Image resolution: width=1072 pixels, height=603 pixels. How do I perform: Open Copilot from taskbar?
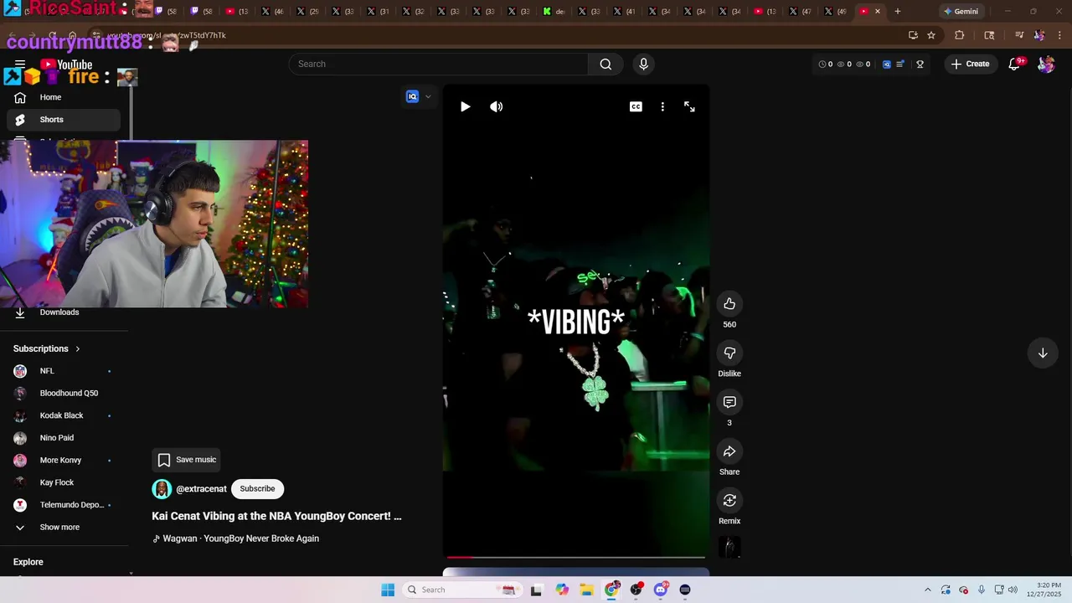pyautogui.click(x=562, y=590)
